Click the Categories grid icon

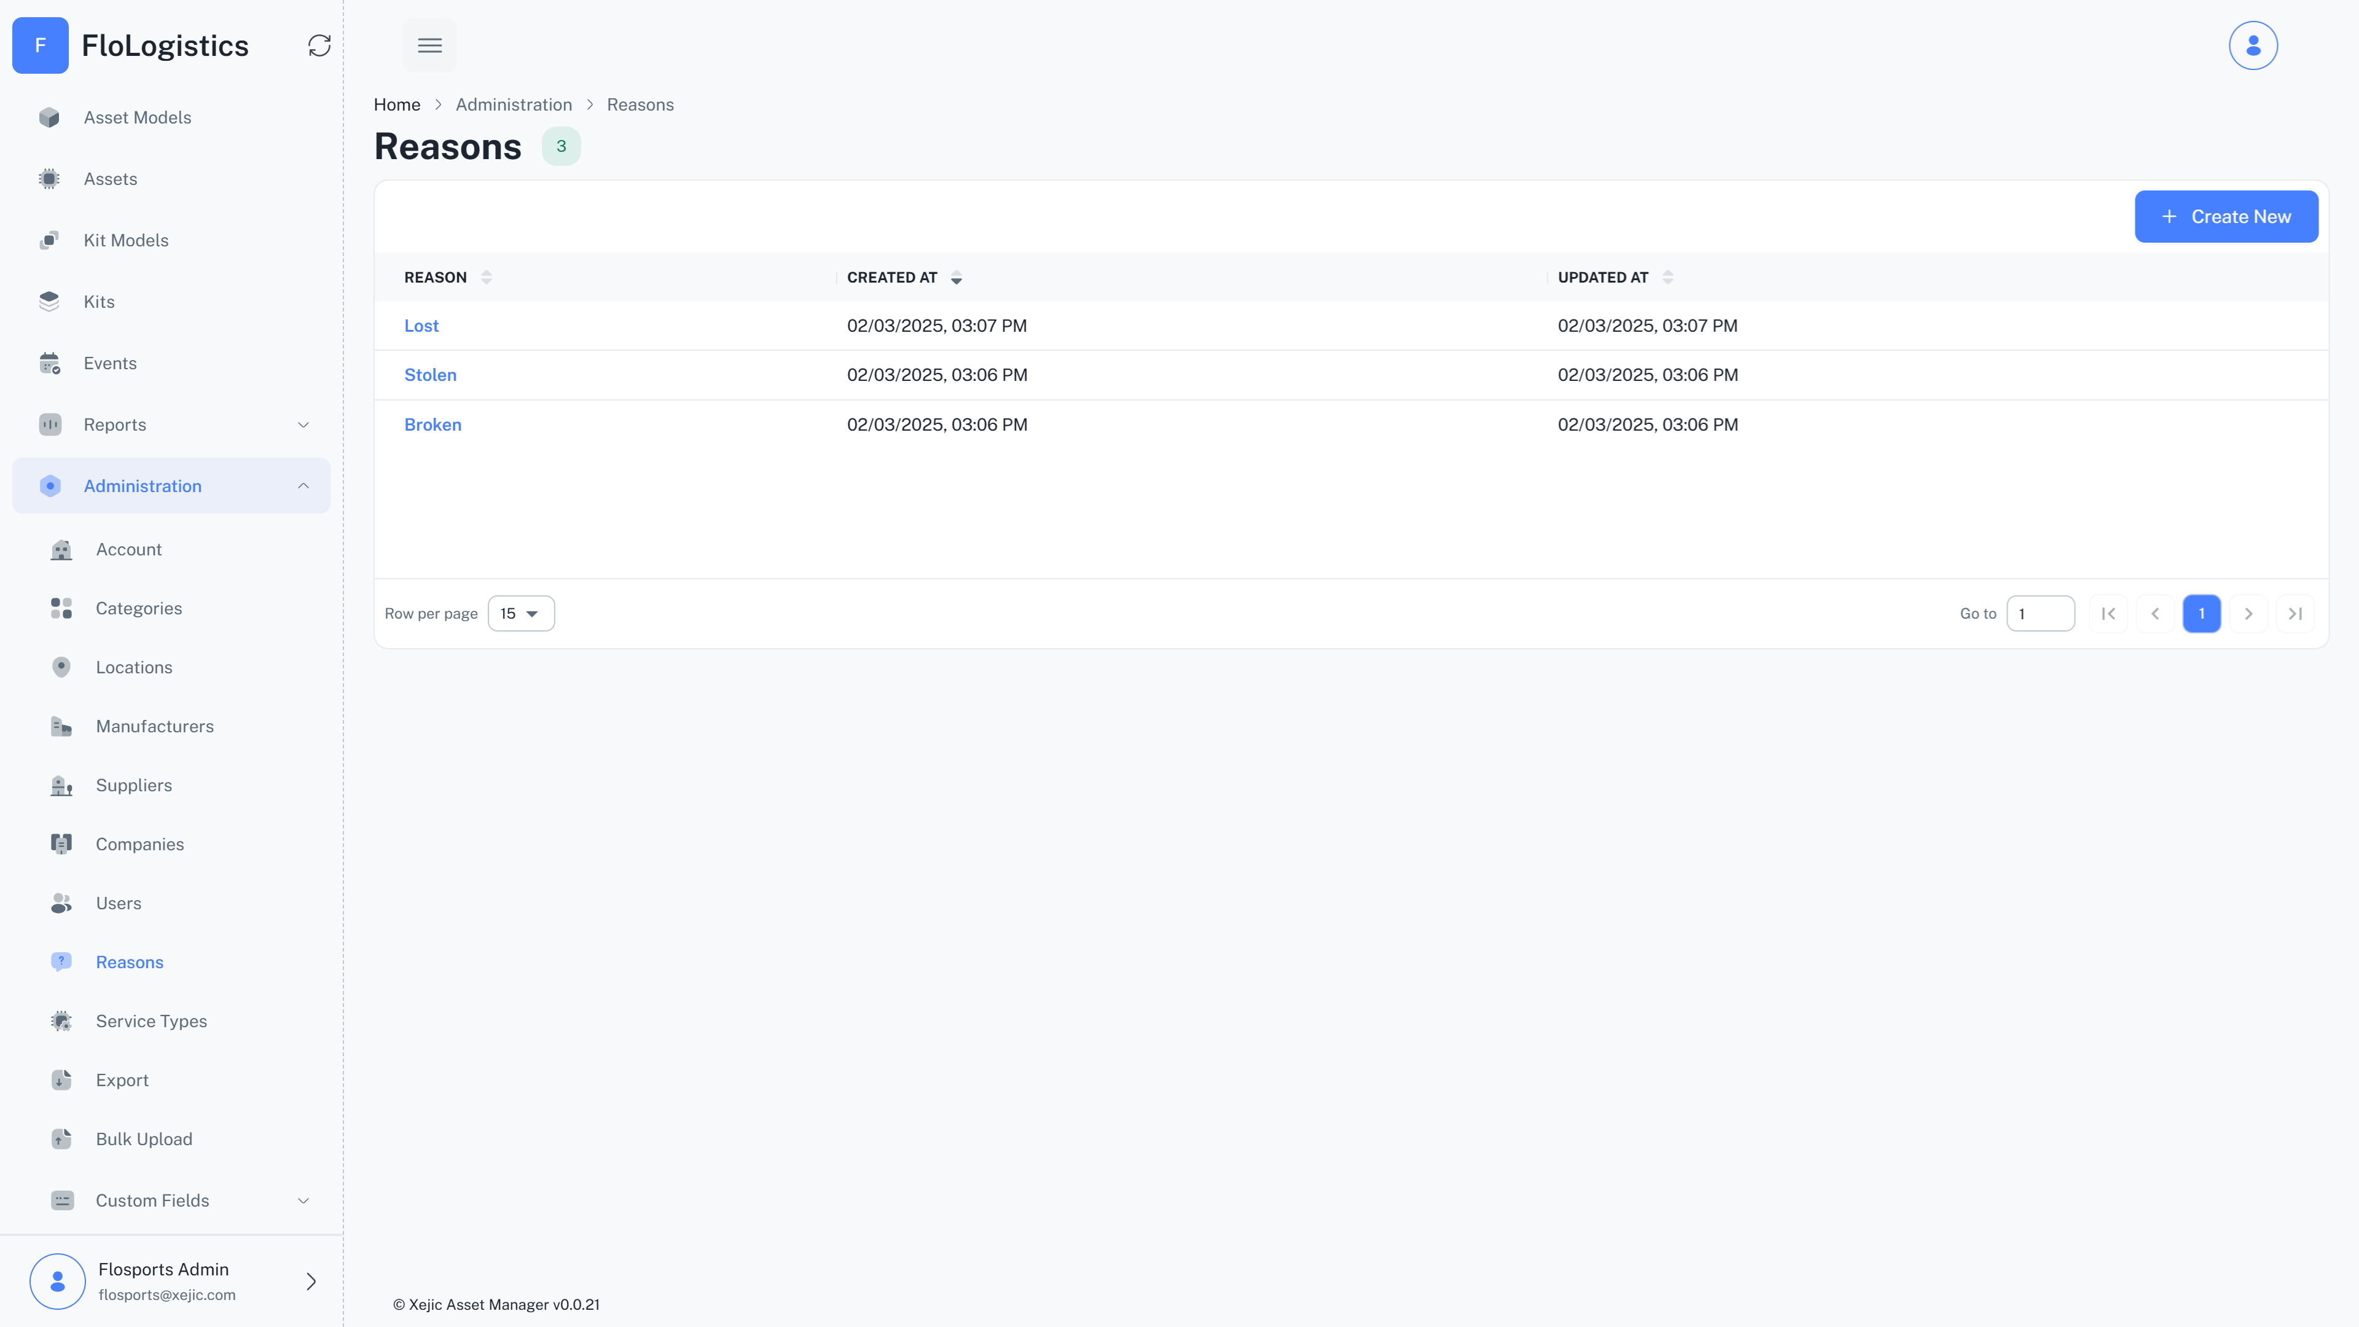(x=61, y=608)
